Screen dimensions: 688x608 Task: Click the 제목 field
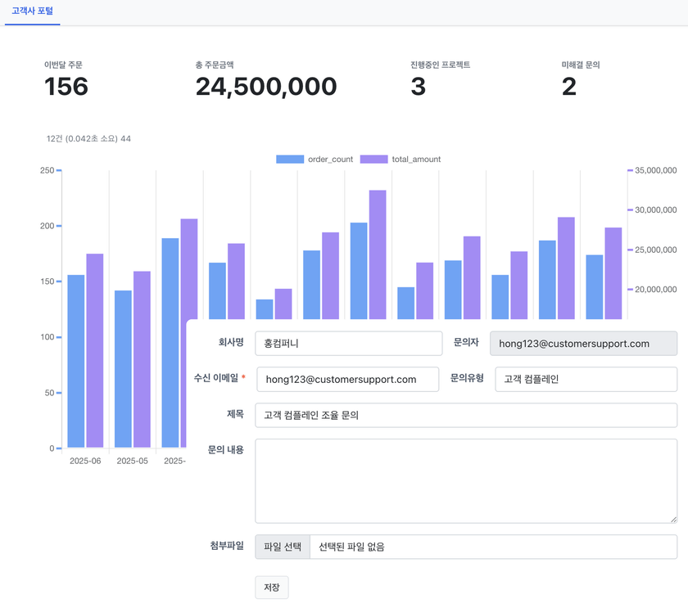(x=465, y=415)
